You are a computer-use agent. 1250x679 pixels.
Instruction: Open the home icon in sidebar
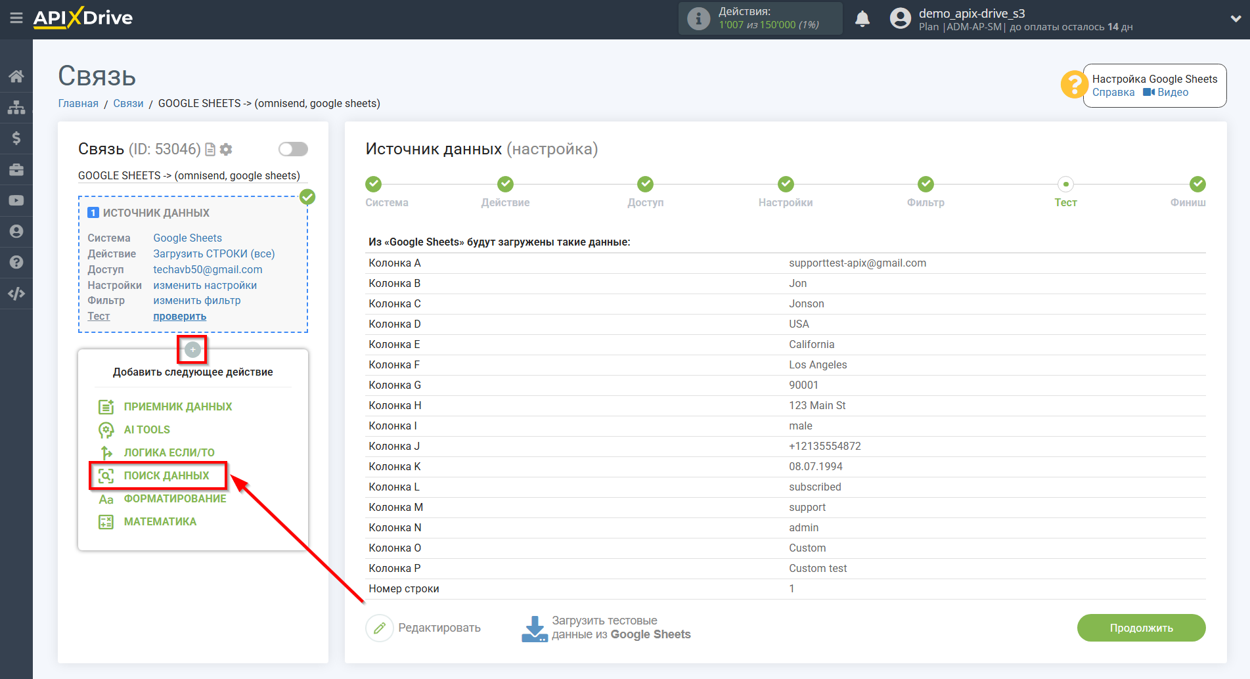16,76
